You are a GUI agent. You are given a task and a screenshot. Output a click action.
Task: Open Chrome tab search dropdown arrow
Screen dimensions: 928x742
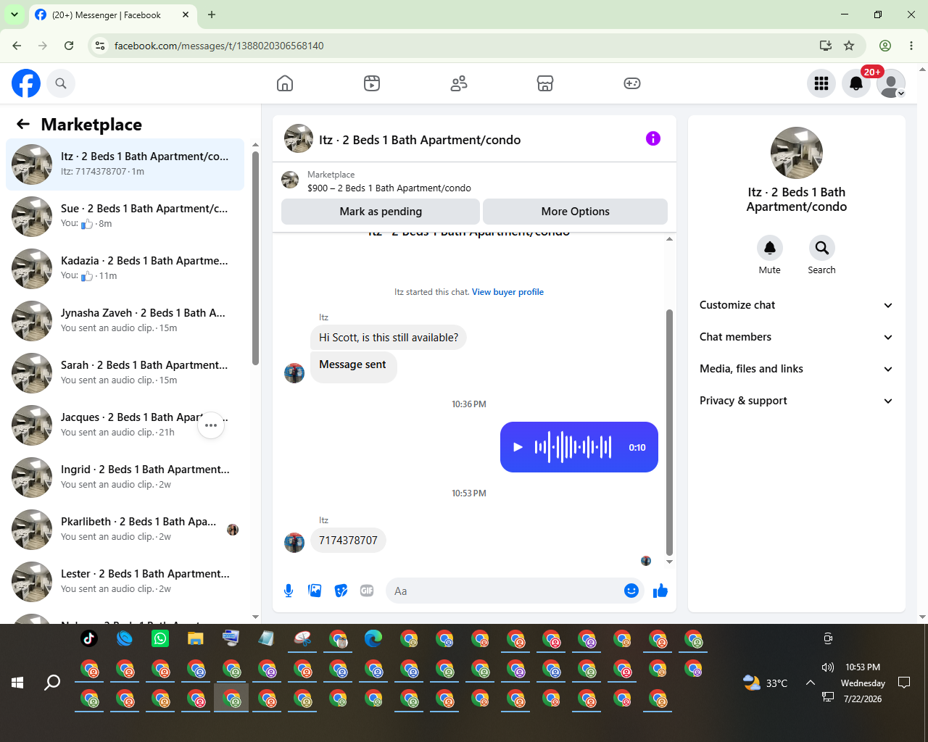point(14,14)
